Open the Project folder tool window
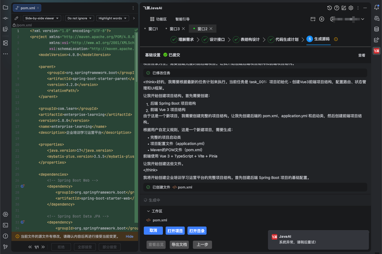Viewport: 382px width, 254px height. coord(5,7)
